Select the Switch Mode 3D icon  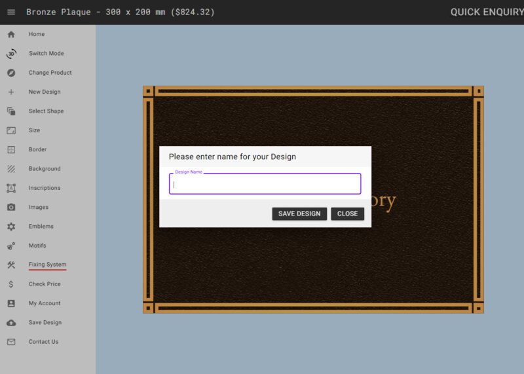(x=11, y=54)
